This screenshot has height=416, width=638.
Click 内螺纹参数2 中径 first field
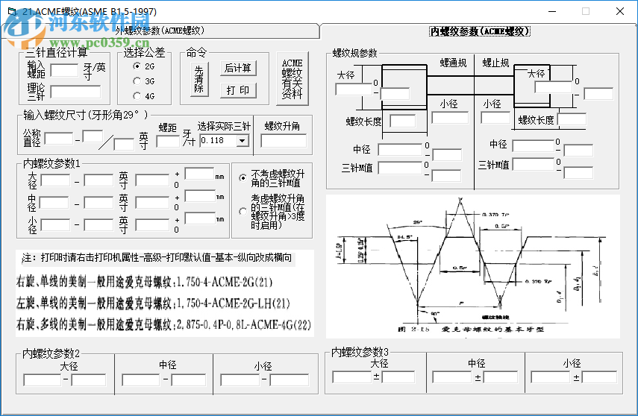click(x=141, y=379)
